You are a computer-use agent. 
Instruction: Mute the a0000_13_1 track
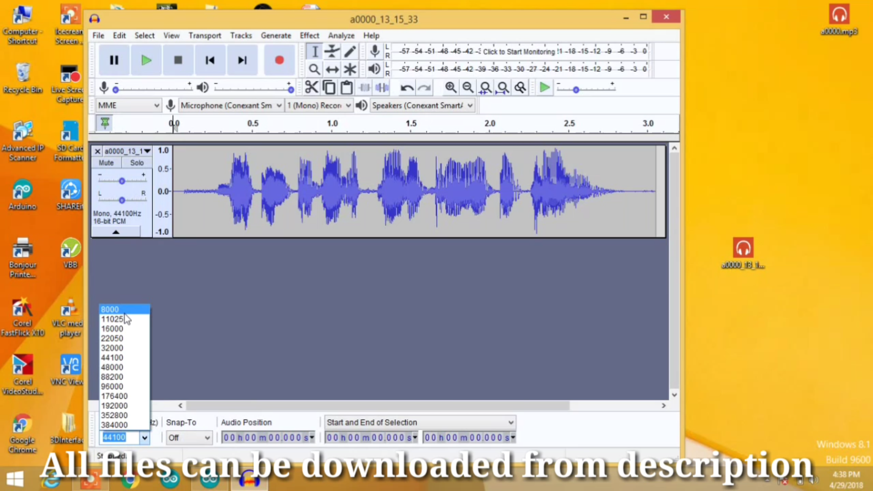[x=106, y=163]
